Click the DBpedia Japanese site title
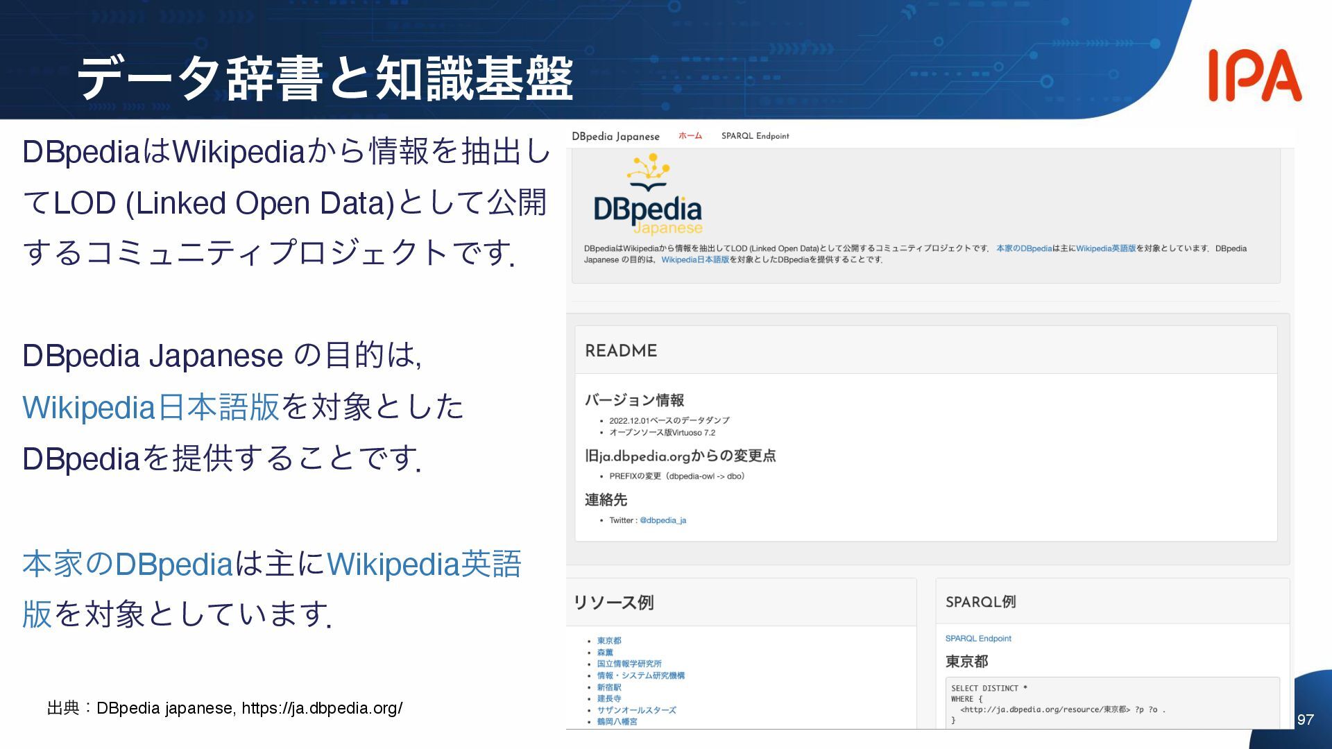Image resolution: width=1332 pixels, height=749 pixels. [x=615, y=136]
